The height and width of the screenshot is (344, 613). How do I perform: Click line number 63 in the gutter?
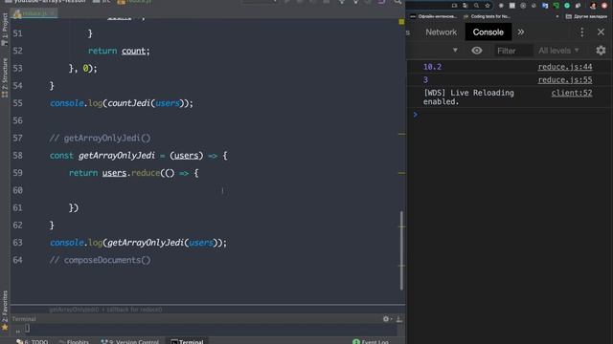[17, 243]
